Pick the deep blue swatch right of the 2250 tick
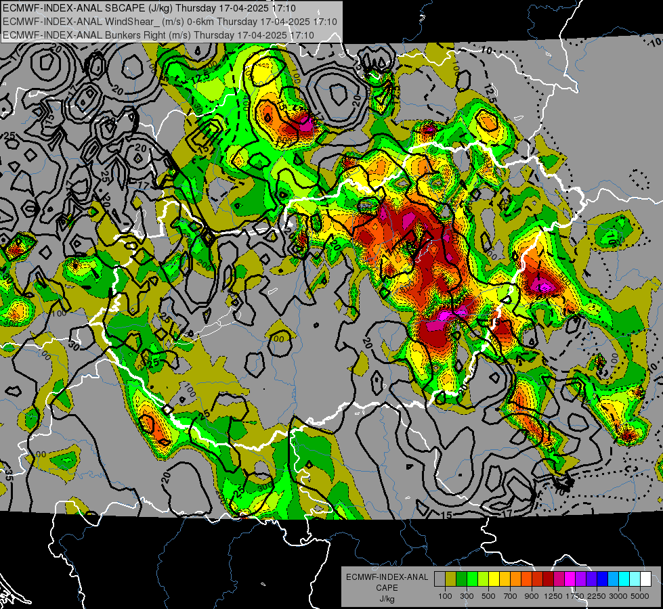 (603, 579)
